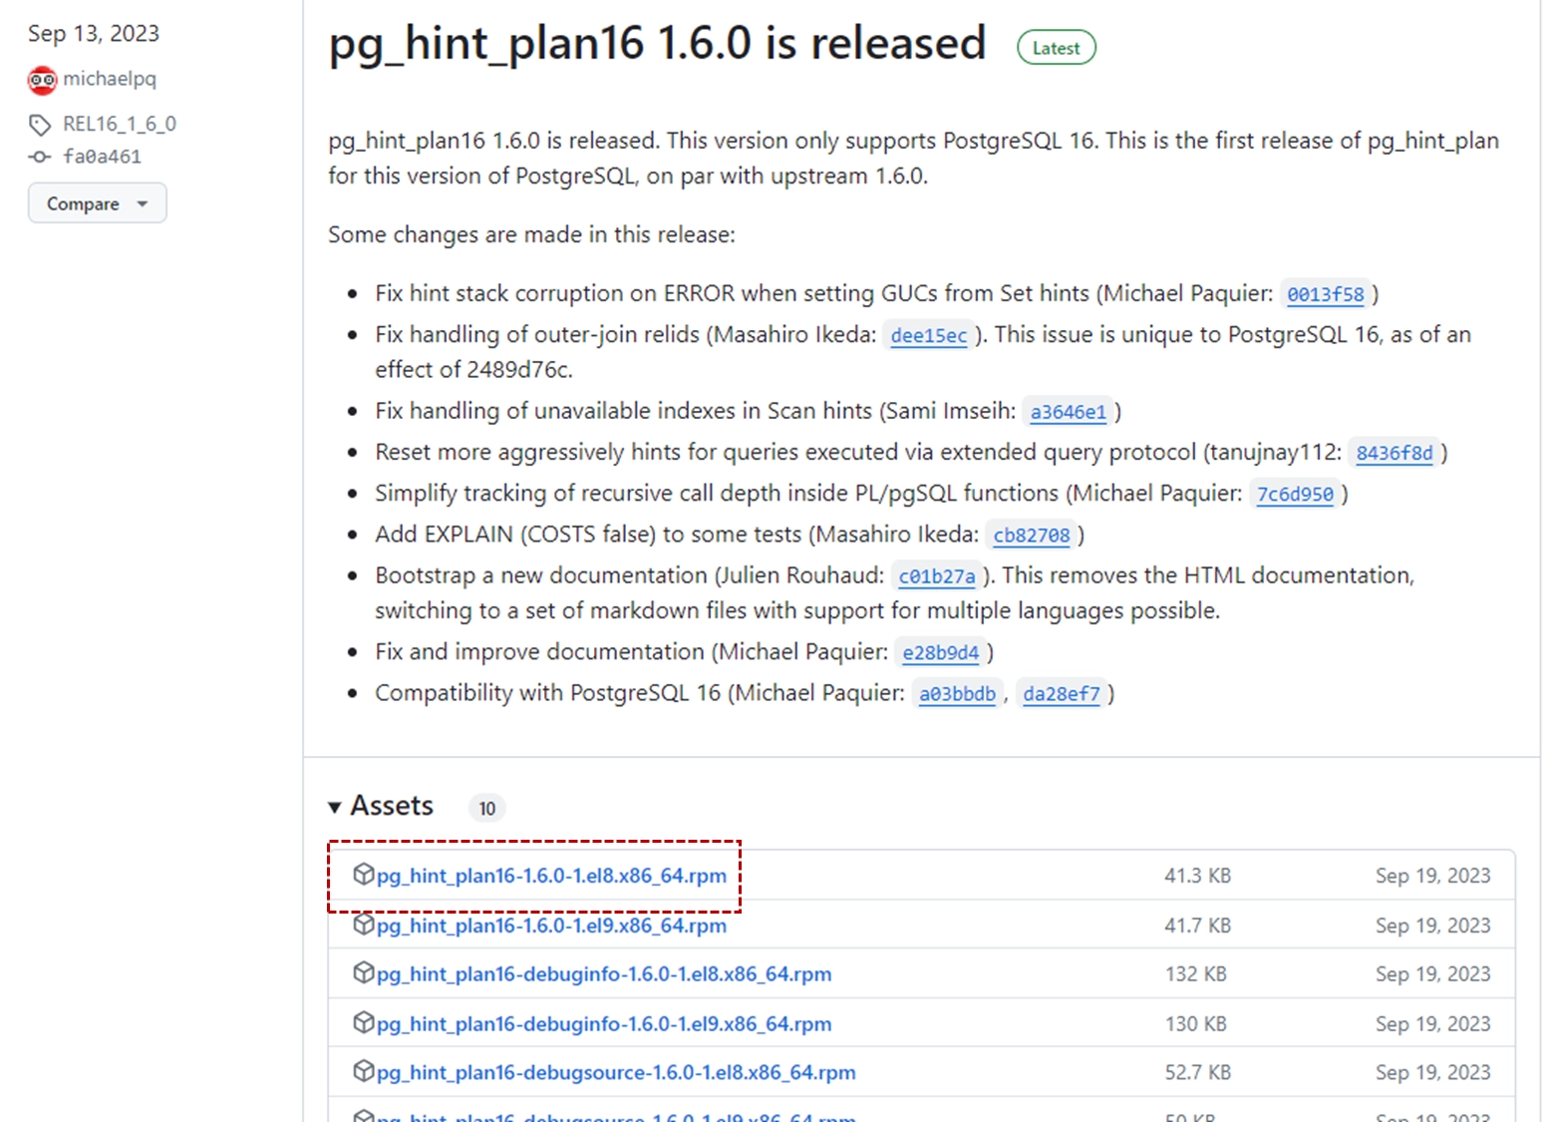The height and width of the screenshot is (1122, 1553).
Task: Open commit link e28b9d4
Action: click(x=941, y=653)
